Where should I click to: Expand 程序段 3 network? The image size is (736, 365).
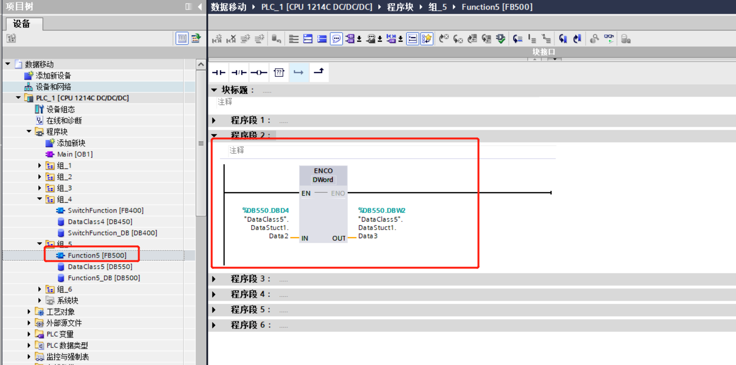tap(214, 279)
